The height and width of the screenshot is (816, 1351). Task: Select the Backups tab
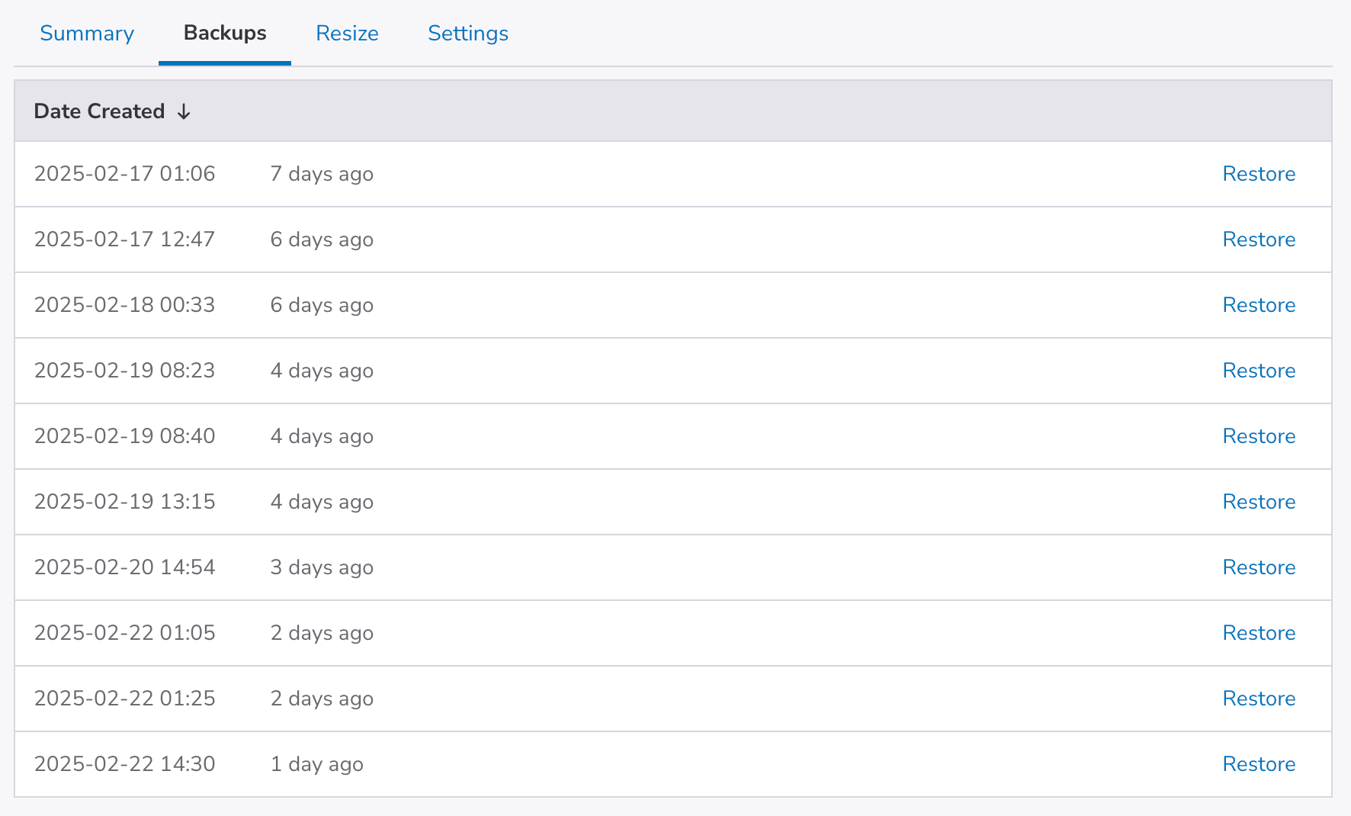pyautogui.click(x=225, y=34)
